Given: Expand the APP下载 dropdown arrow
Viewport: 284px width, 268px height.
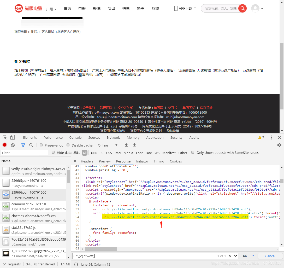Looking at the screenshot, I should coord(195,8).
